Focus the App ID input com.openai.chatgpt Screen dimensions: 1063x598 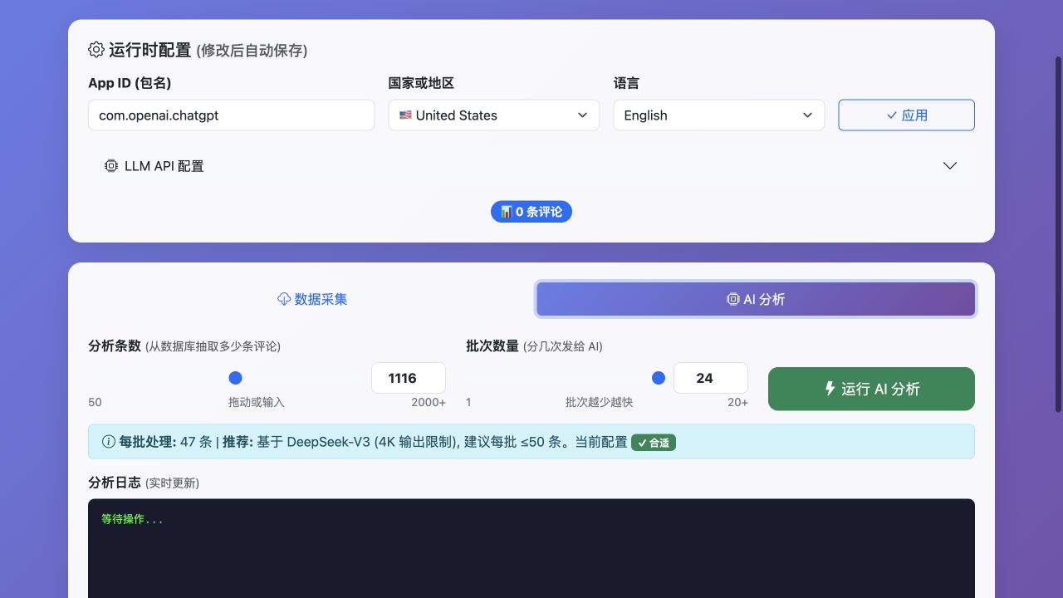(232, 115)
